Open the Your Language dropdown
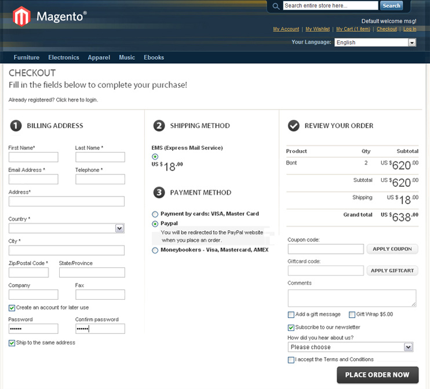The width and height of the screenshot is (430, 389). (x=375, y=42)
